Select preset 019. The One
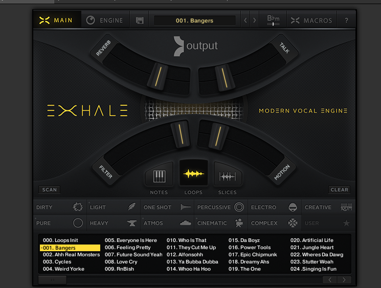 244,269
